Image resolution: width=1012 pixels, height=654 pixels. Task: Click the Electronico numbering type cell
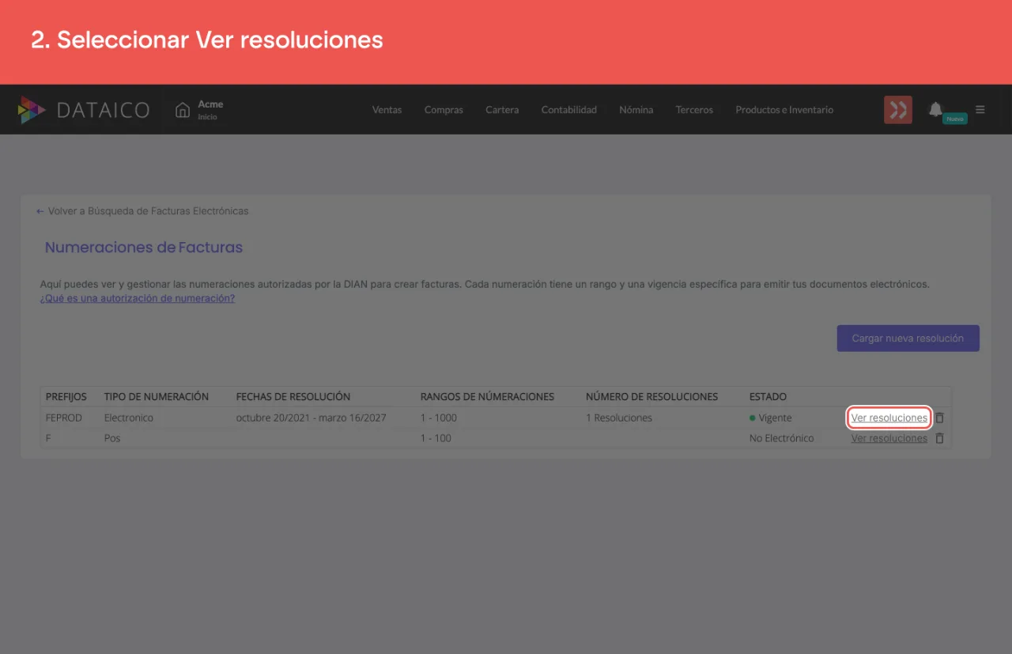point(129,418)
